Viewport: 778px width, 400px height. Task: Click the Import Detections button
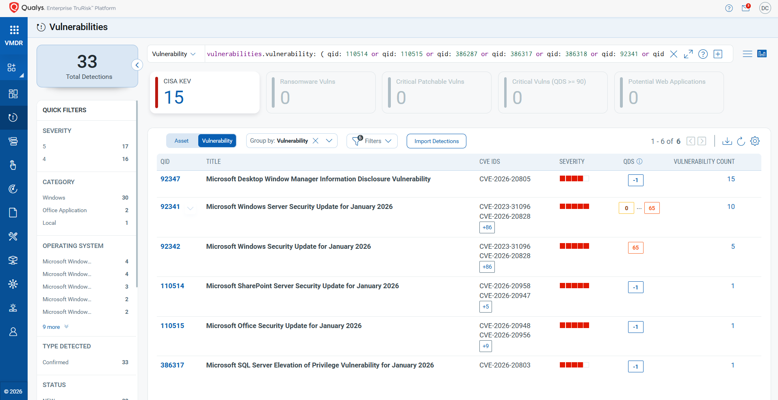[x=436, y=141]
